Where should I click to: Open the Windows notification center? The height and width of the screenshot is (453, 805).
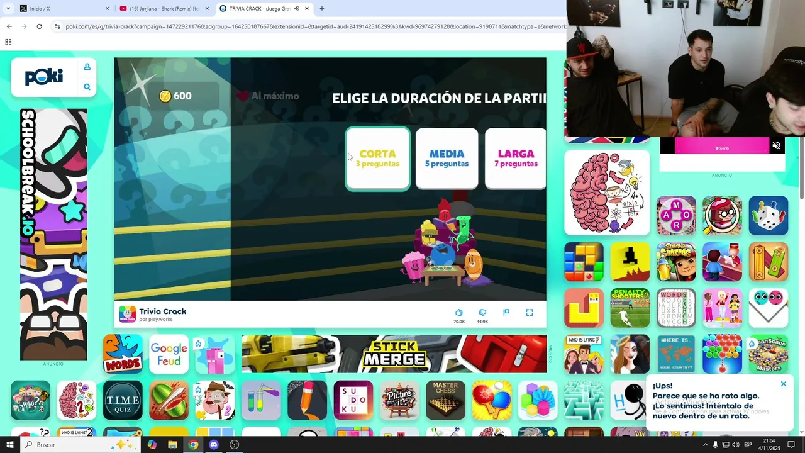tap(791, 445)
